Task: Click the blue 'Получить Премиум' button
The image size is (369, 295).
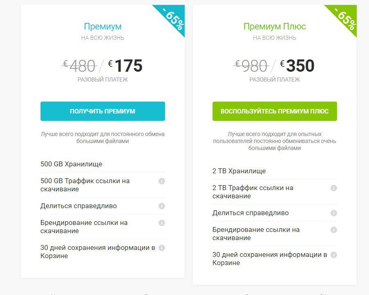Action: (x=103, y=111)
